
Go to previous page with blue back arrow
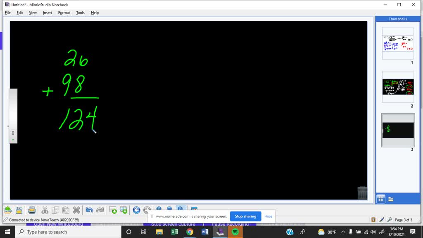[x=136, y=210]
